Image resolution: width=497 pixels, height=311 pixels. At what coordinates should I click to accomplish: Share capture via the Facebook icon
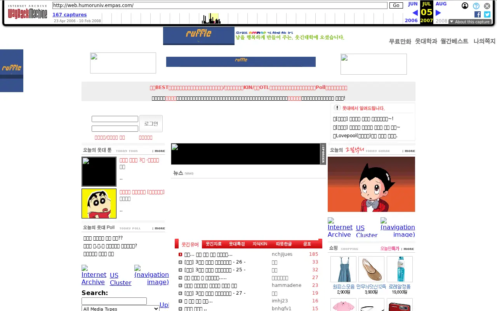(478, 14)
